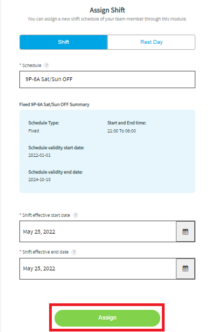
Task: Open calendar picker for shift effective end date
Action: tap(185, 269)
